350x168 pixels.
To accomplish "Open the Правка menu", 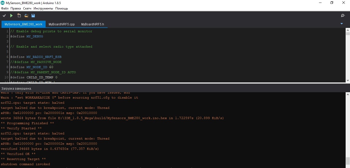I will click(16, 8).
